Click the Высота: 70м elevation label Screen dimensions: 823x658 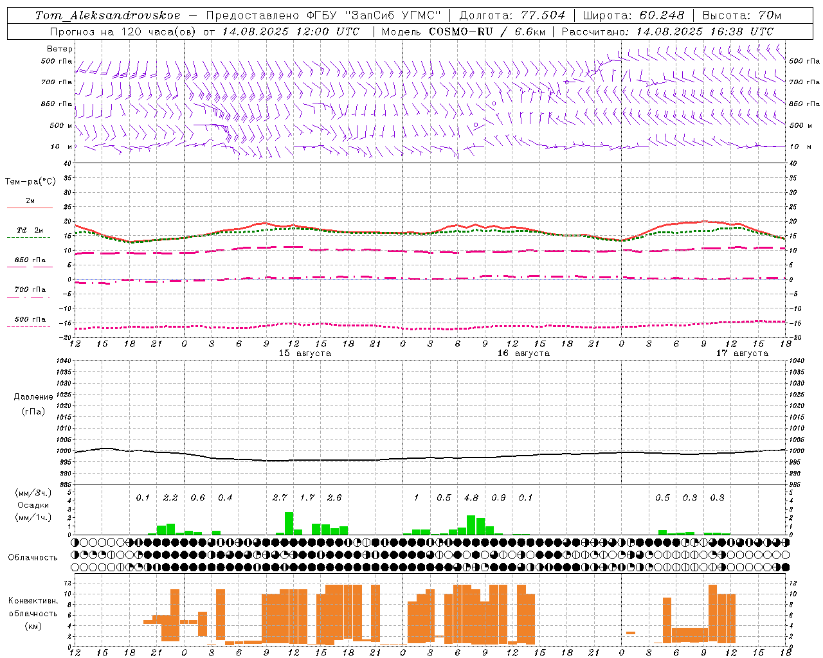point(742,15)
